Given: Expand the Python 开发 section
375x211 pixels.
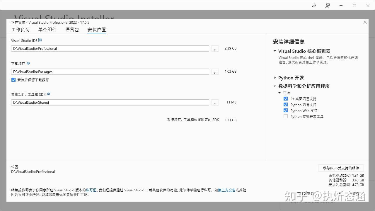Looking at the screenshot, I should tap(275, 78).
